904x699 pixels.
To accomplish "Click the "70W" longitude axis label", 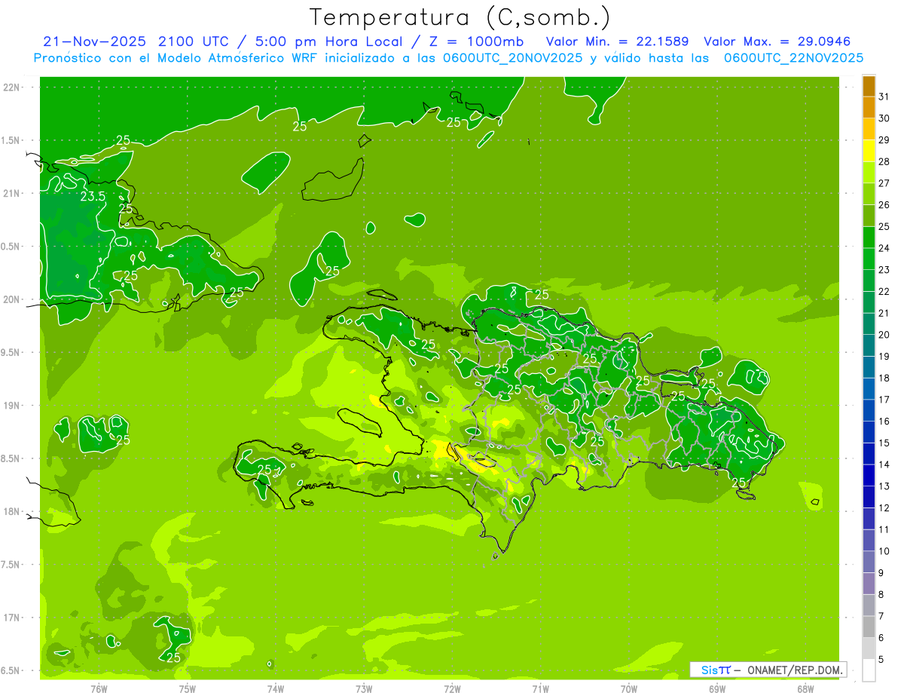I will [629, 689].
